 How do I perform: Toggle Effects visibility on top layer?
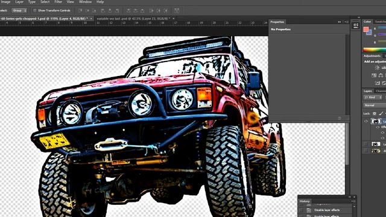[378, 127]
